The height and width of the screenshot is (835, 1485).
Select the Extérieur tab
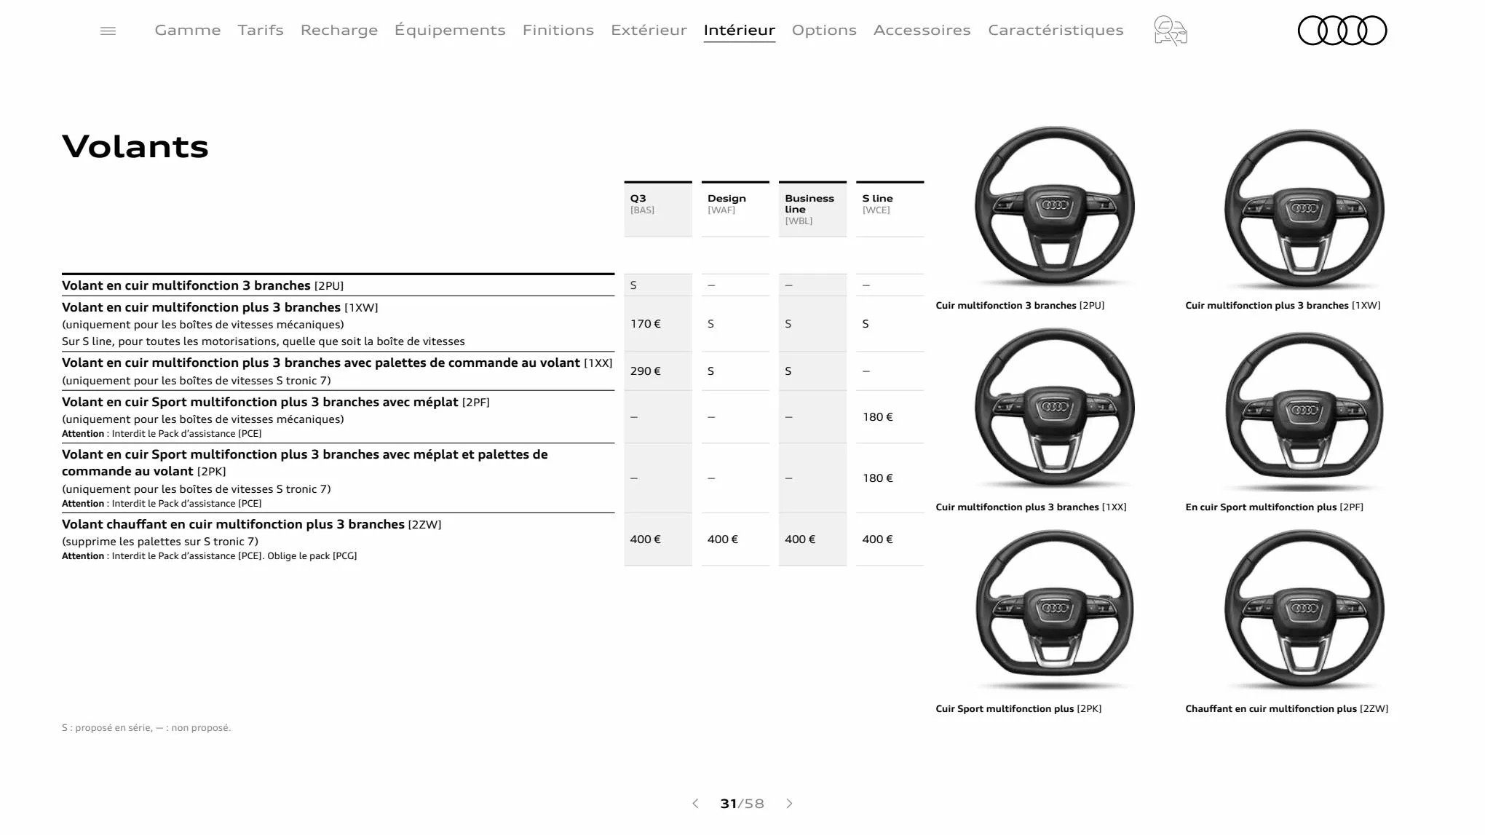[649, 30]
